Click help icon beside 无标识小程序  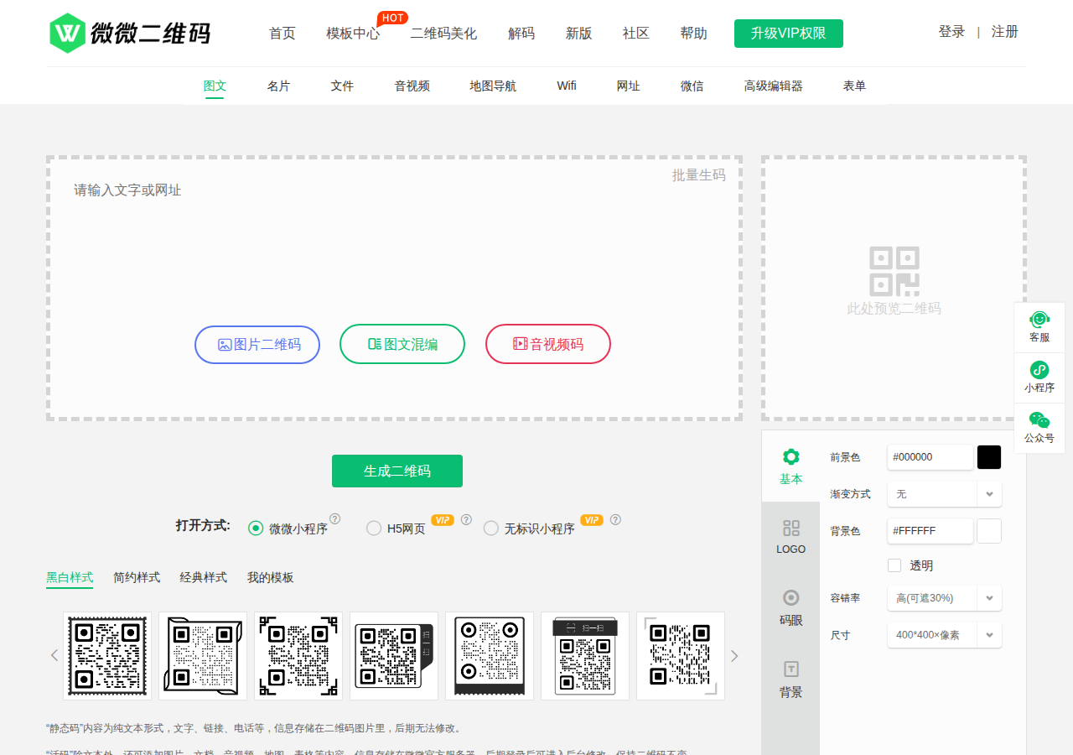click(x=615, y=519)
